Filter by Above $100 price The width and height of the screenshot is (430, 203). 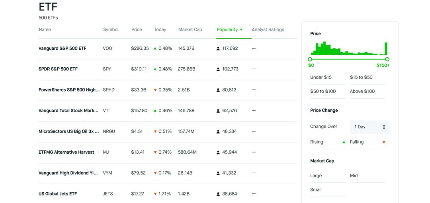point(367,92)
